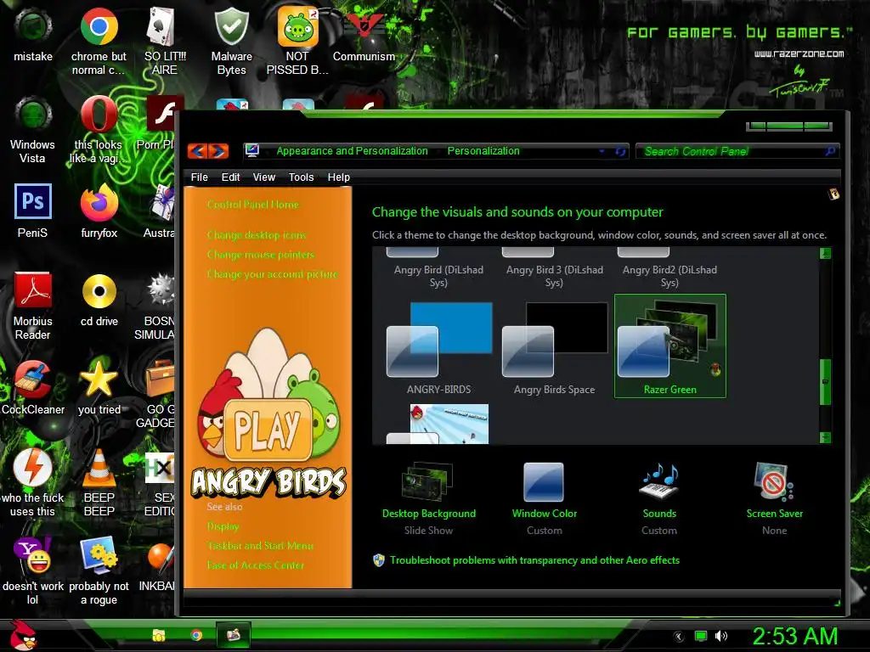
Task: Open the Screen Saver icon
Action: [774, 482]
